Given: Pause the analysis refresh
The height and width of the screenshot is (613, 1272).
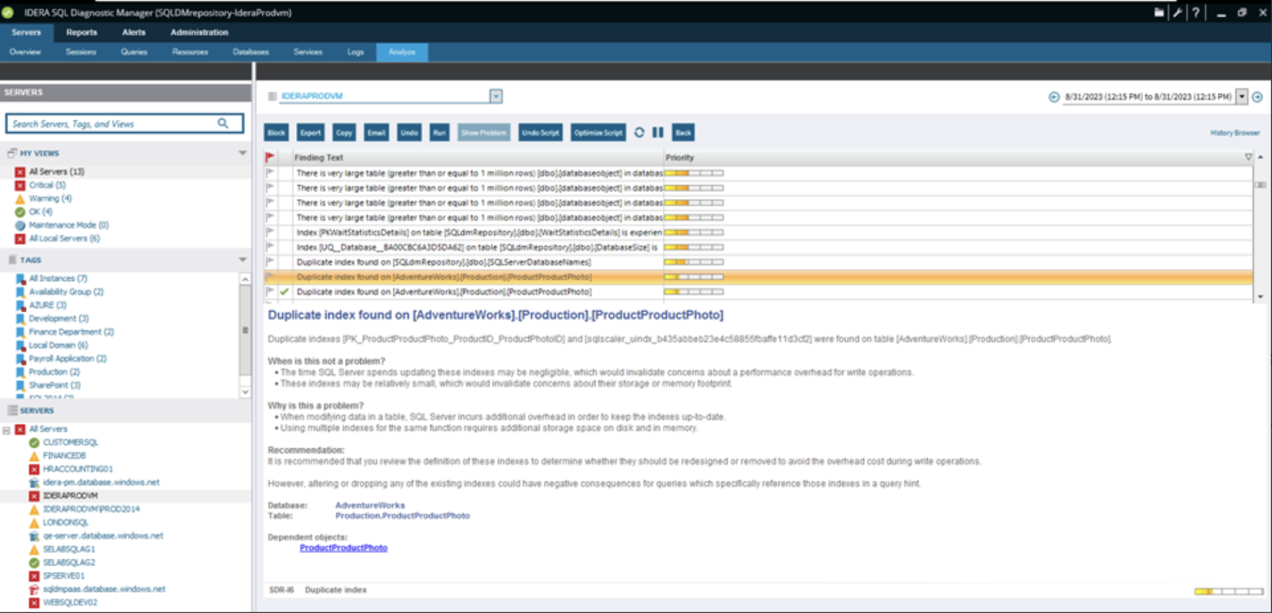Looking at the screenshot, I should (x=658, y=132).
